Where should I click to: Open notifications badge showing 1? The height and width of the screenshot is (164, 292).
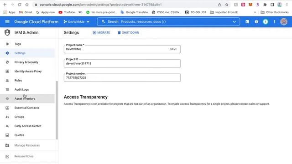(x=266, y=22)
